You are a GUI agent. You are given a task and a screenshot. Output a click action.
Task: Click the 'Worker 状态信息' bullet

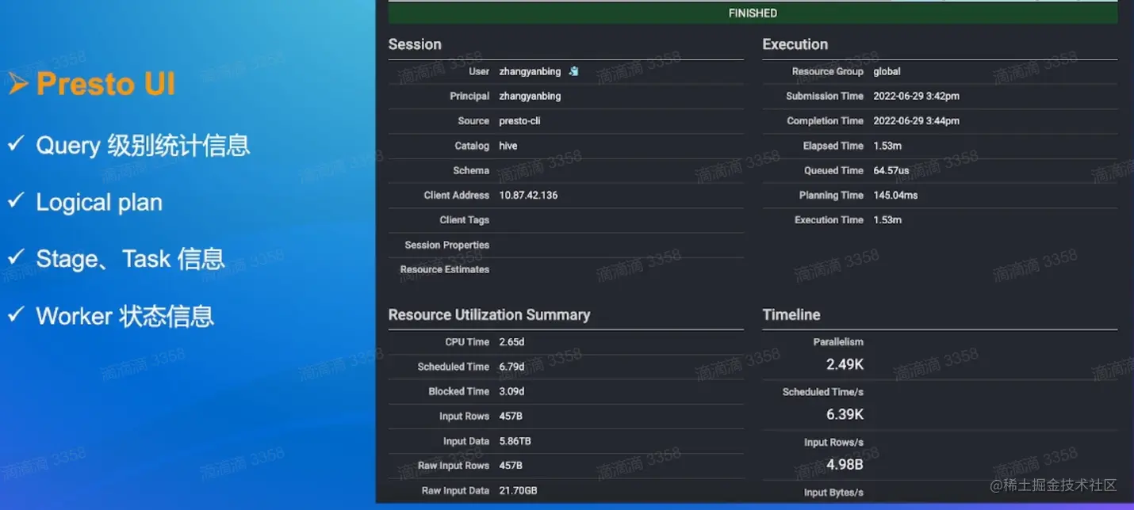click(x=125, y=316)
